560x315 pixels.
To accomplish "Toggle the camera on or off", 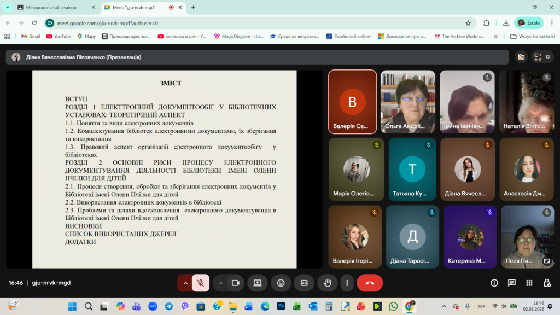I will (236, 283).
